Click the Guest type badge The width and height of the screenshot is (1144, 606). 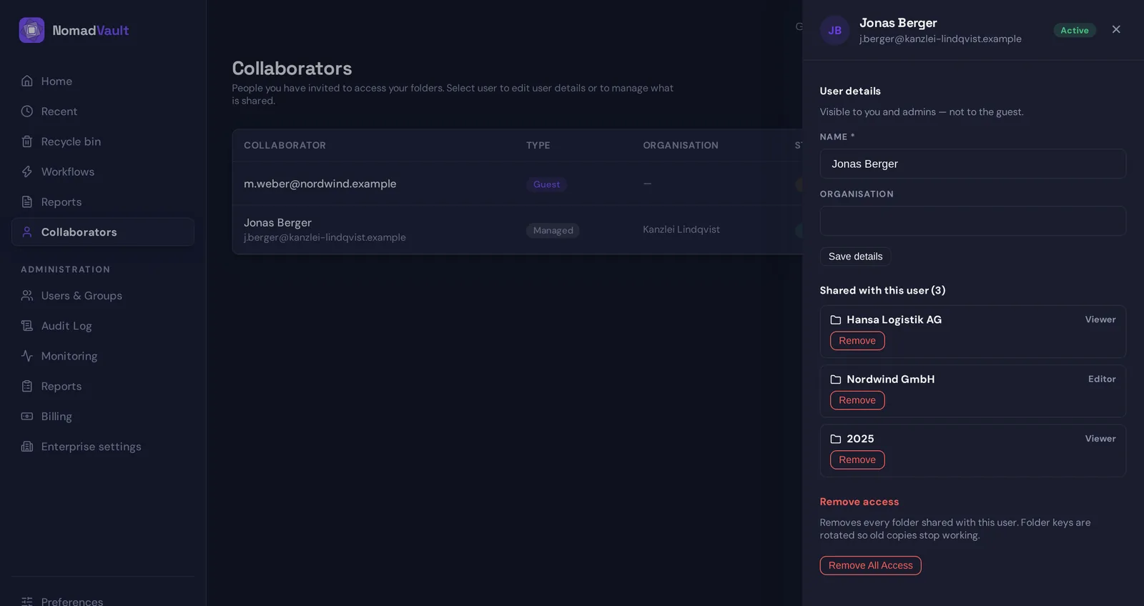[x=546, y=184]
